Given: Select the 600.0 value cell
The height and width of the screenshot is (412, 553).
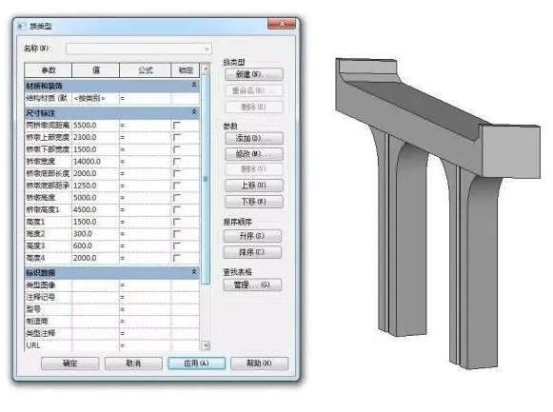Looking at the screenshot, I should 95,246.
